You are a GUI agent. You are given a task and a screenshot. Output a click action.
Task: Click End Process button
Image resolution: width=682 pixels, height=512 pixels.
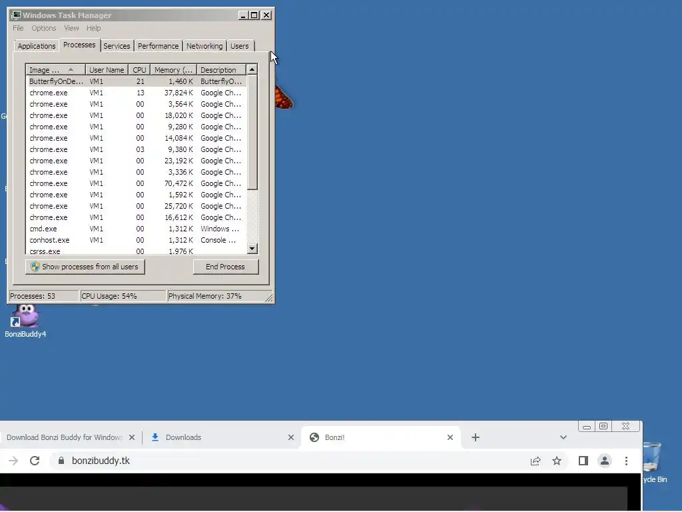click(226, 267)
